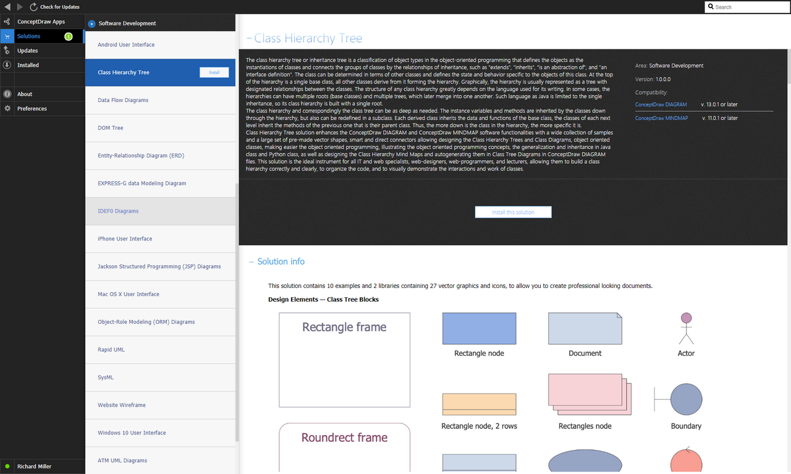Select DOM Tree solution
Screen dimensions: 791x474
tap(160, 128)
